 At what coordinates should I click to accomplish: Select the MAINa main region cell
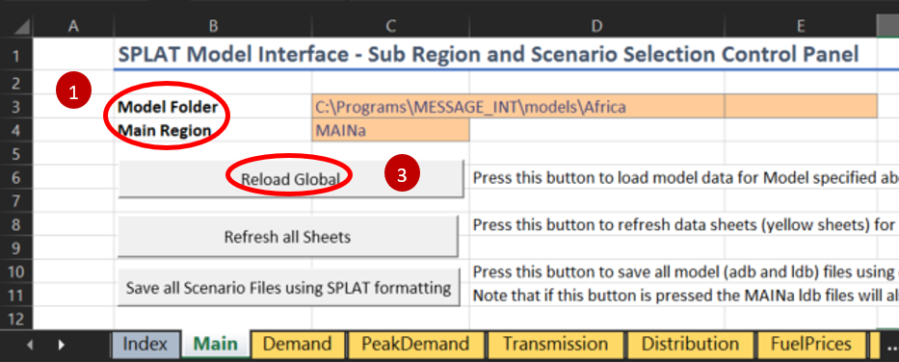(390, 130)
